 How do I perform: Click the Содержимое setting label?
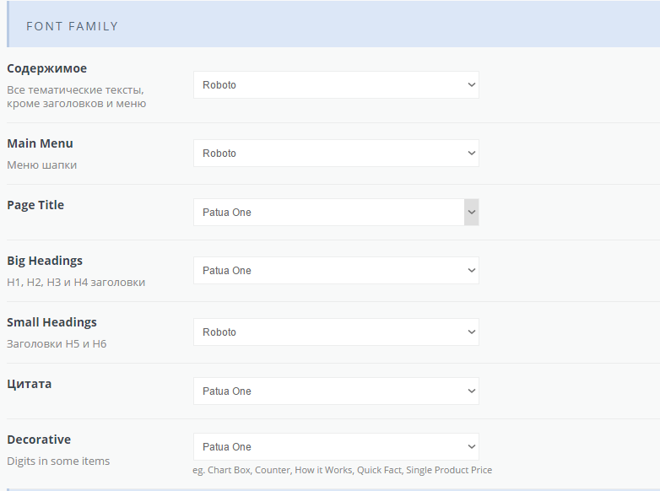coord(46,68)
